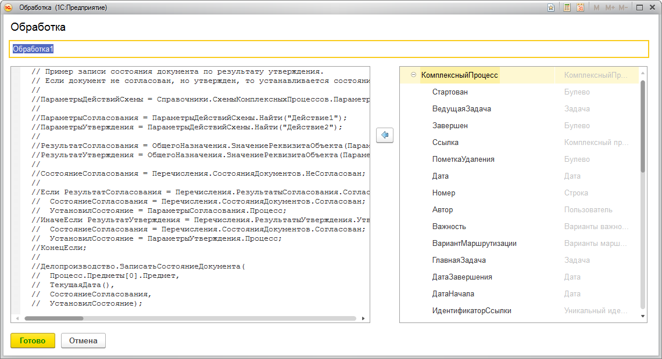Screen dimensions: 662x359
Task: Select the ГлавнаяЗадача attribute row
Action: point(519,260)
